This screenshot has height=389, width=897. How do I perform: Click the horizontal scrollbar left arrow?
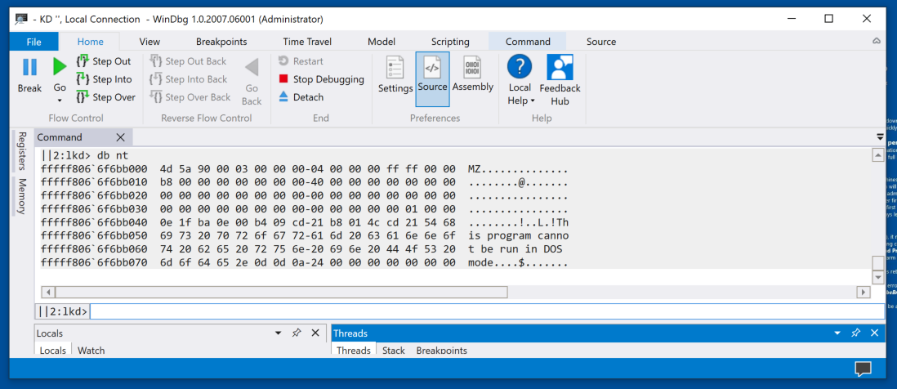click(x=50, y=293)
